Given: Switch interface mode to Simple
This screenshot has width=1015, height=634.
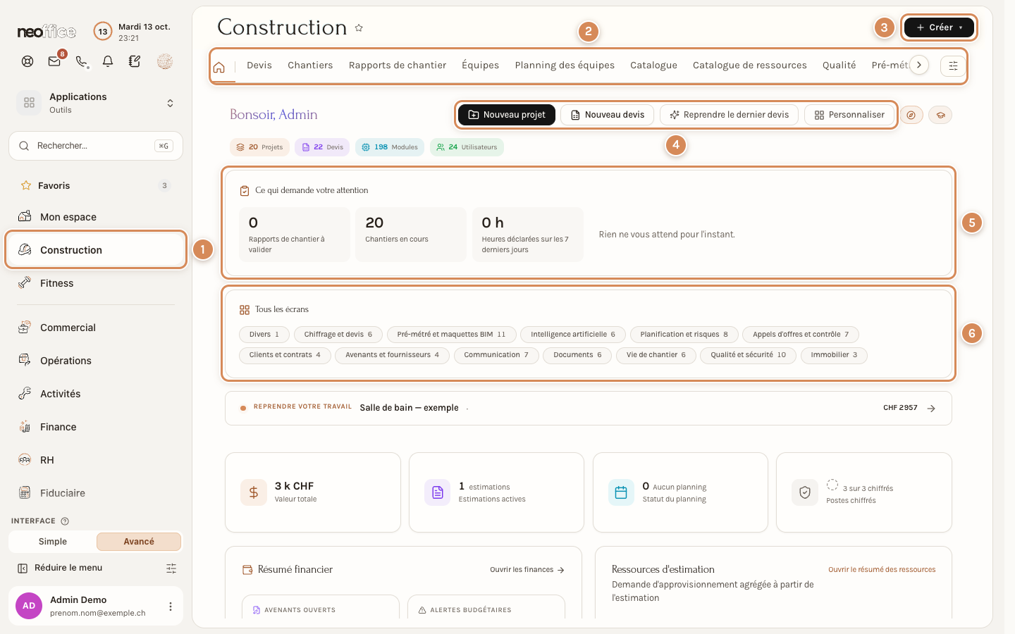Looking at the screenshot, I should click(x=53, y=542).
